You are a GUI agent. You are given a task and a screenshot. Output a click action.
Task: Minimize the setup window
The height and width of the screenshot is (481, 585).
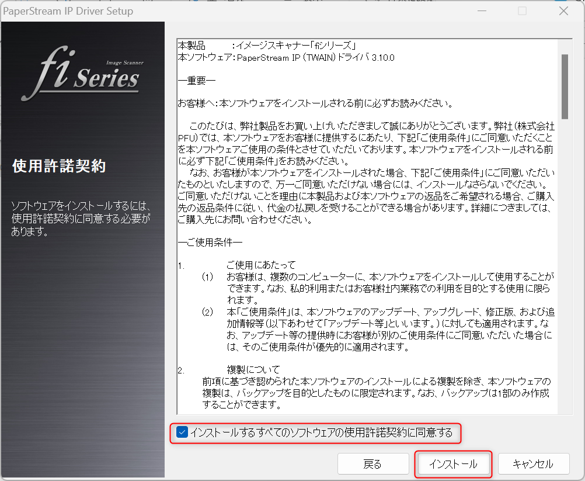coord(482,11)
